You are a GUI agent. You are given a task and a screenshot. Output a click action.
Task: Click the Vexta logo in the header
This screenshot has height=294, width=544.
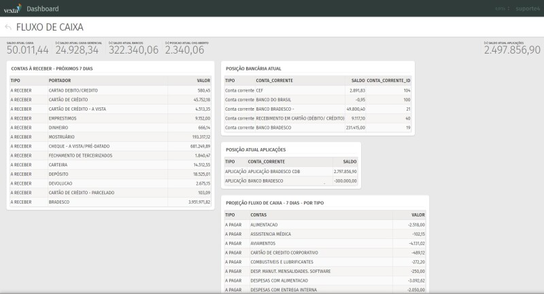pos(12,8)
